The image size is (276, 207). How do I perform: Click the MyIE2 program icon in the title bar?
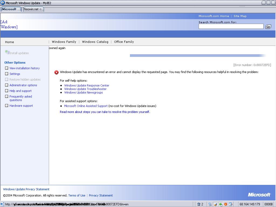coord(3,2)
